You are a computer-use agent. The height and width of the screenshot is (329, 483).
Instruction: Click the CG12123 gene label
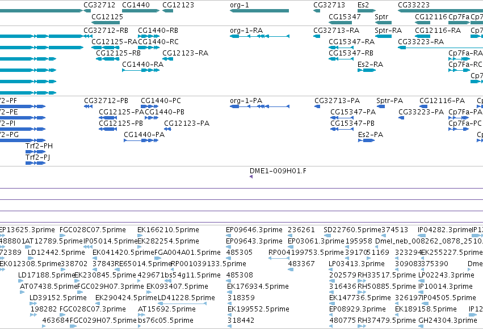(178, 5)
